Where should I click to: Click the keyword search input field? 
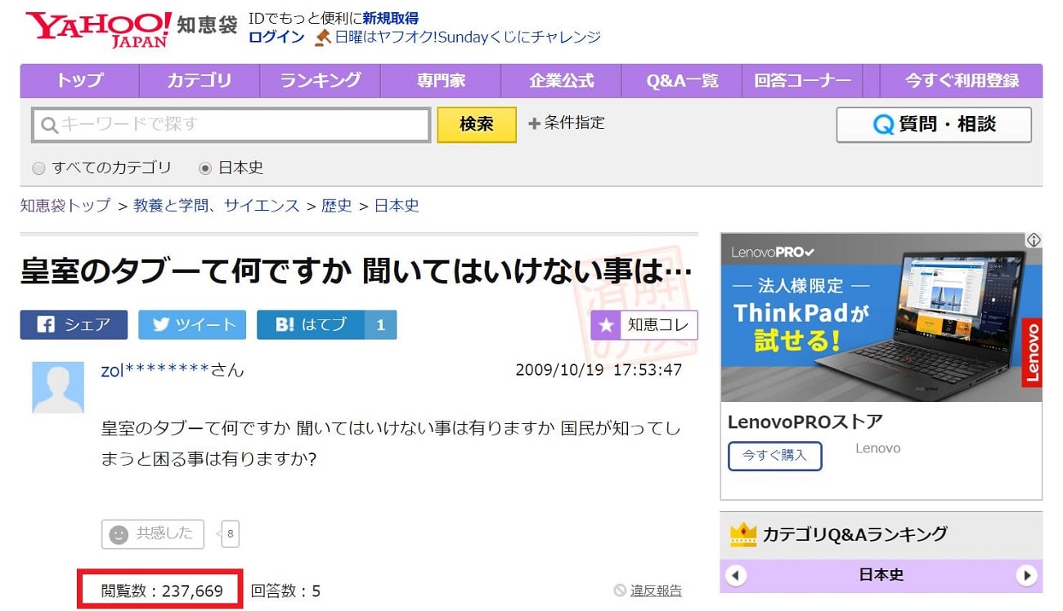point(231,125)
